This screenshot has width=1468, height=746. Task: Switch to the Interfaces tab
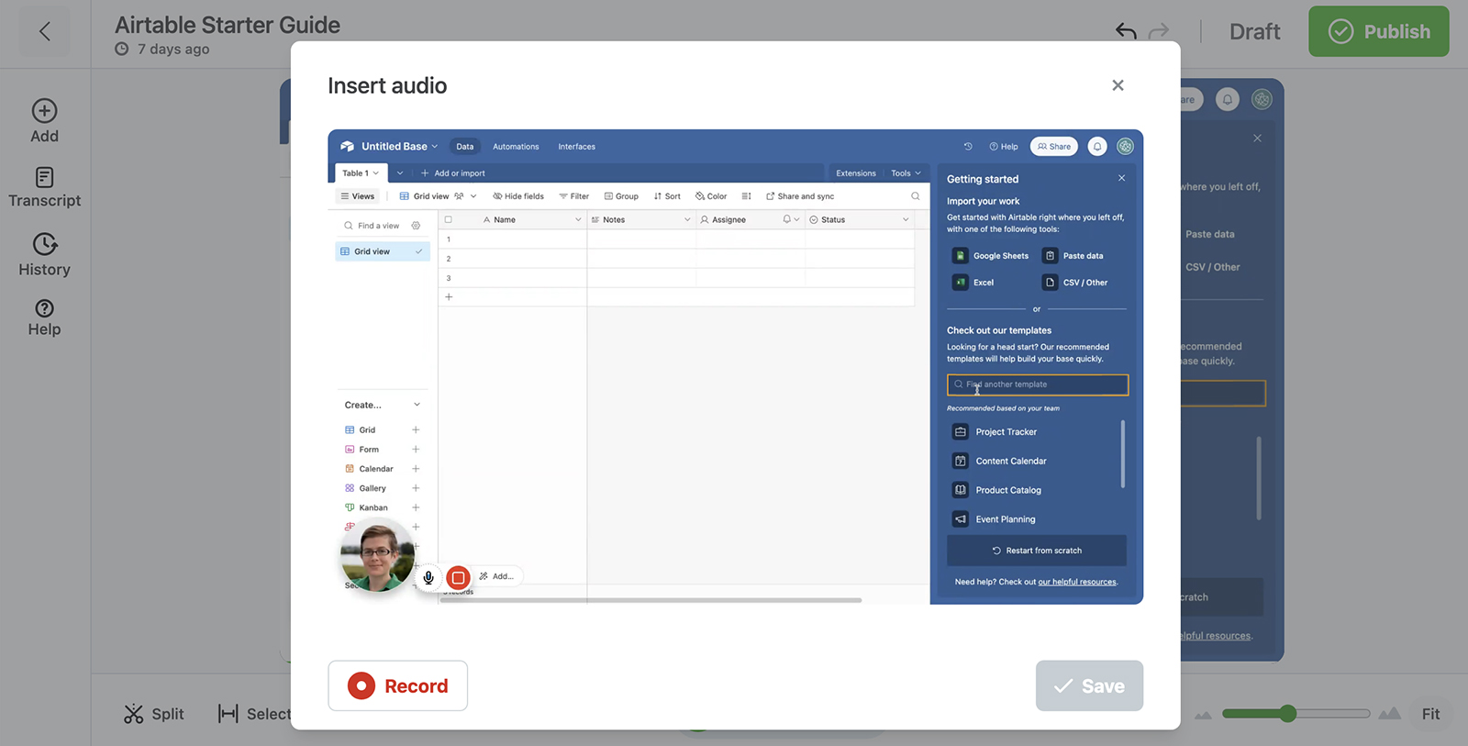(576, 147)
